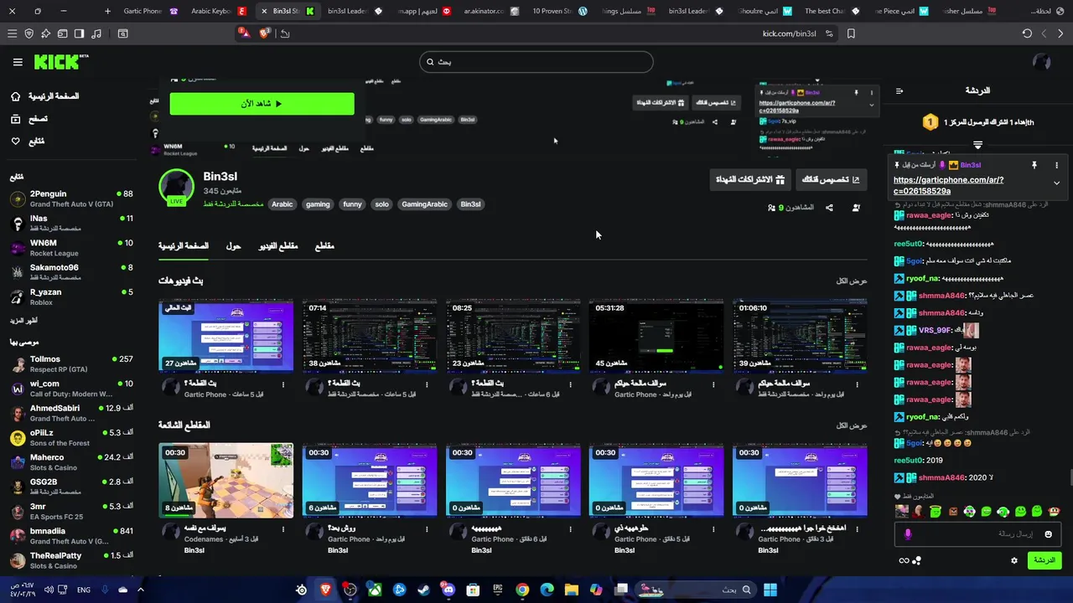Open متابع following in sidebar
The width and height of the screenshot is (1073, 603).
28,141
